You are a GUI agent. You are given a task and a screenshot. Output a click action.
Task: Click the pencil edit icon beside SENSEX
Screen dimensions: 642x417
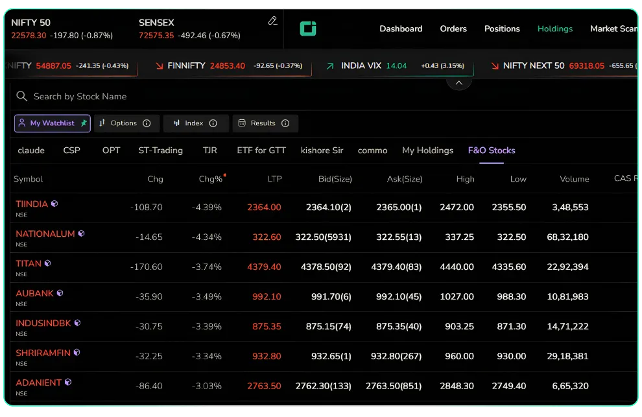[272, 21]
